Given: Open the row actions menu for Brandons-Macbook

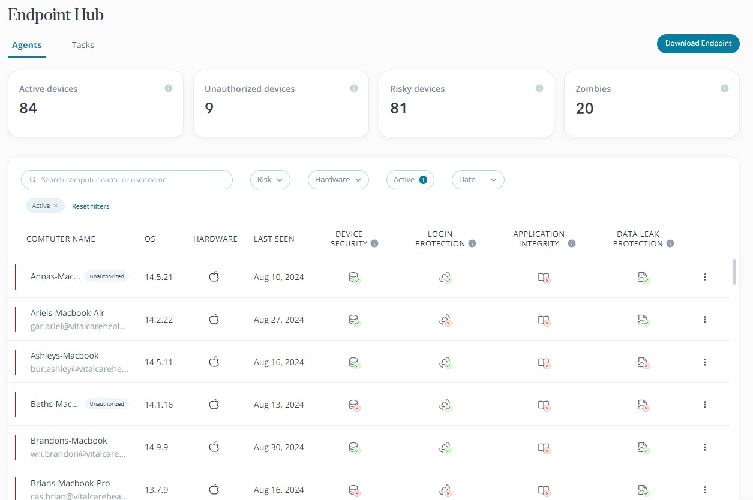Looking at the screenshot, I should coord(705,447).
